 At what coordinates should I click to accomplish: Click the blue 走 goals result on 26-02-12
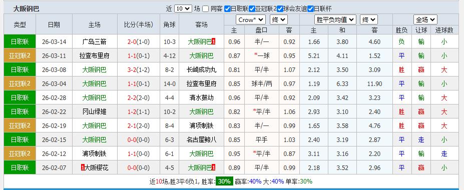point(444,153)
